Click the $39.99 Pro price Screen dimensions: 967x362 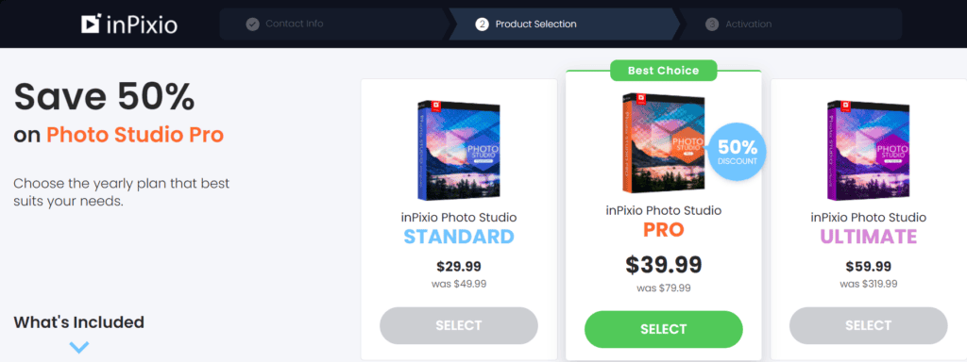pyautogui.click(x=664, y=264)
